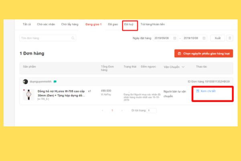Switch to Chờ lấy hàng tab
Image resolution: width=241 pixels, height=161 pixels.
click(69, 24)
